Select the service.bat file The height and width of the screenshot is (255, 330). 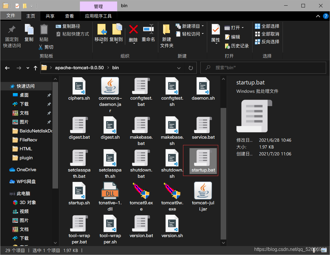pyautogui.click(x=203, y=128)
